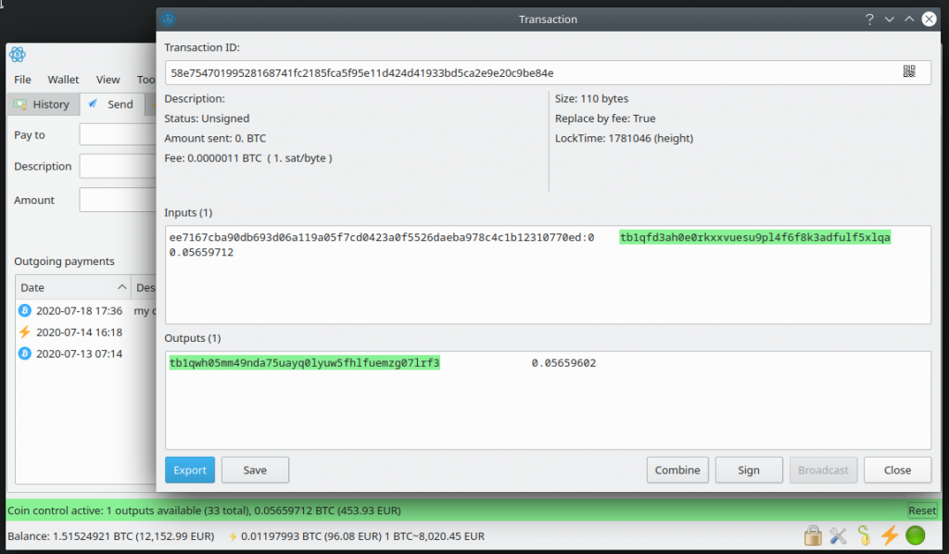The image size is (949, 554).
Task: Click Amount sent: 0. BTC text
Action: [x=215, y=139]
